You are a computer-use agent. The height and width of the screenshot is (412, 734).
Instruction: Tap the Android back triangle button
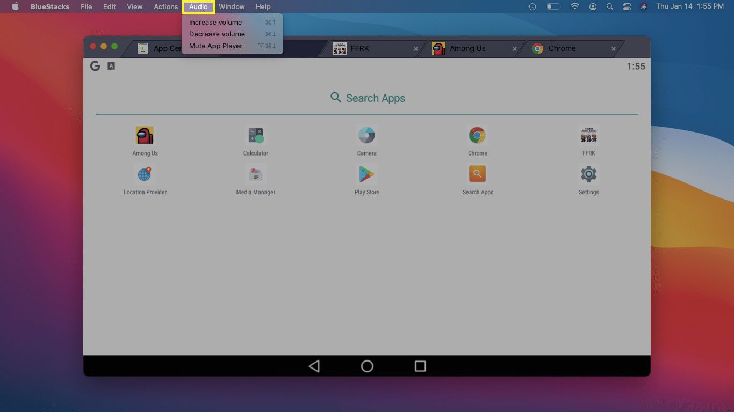click(314, 366)
